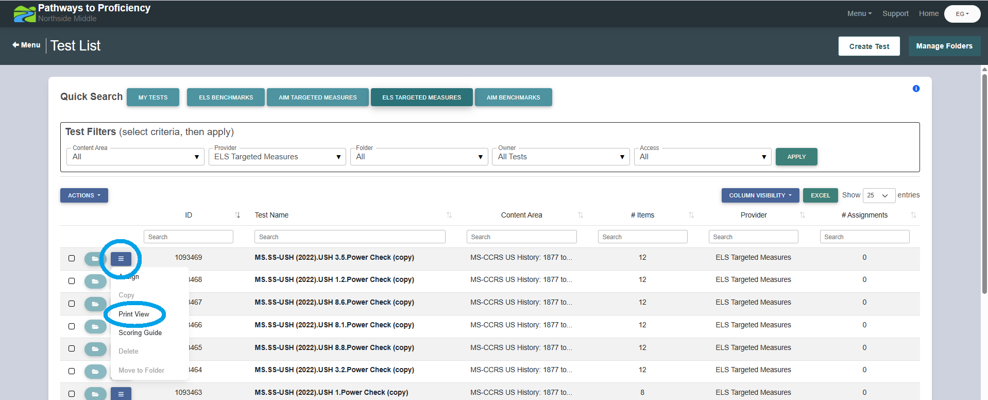Image resolution: width=988 pixels, height=400 pixels.
Task: Click the Create Test button
Action: [x=869, y=46]
